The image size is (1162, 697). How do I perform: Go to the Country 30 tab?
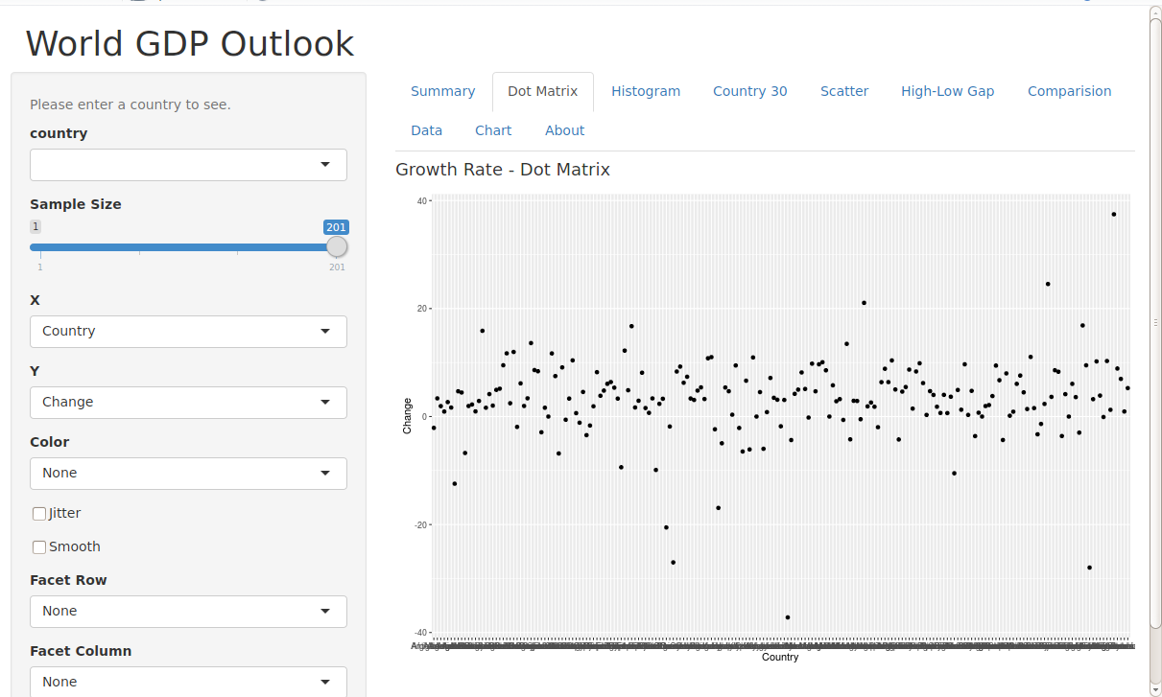[x=749, y=92]
